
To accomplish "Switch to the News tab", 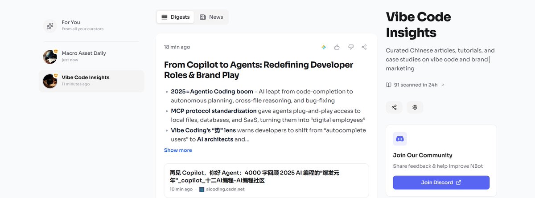I will point(211,17).
